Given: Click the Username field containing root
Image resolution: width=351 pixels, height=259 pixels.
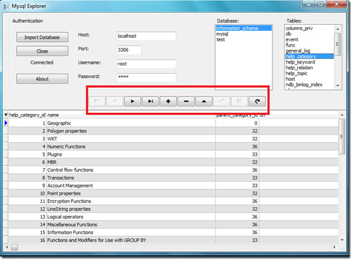Looking at the screenshot, I should 147,64.
